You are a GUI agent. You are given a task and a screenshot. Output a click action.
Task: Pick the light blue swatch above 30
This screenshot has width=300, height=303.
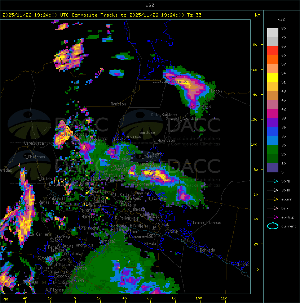click(x=273, y=141)
